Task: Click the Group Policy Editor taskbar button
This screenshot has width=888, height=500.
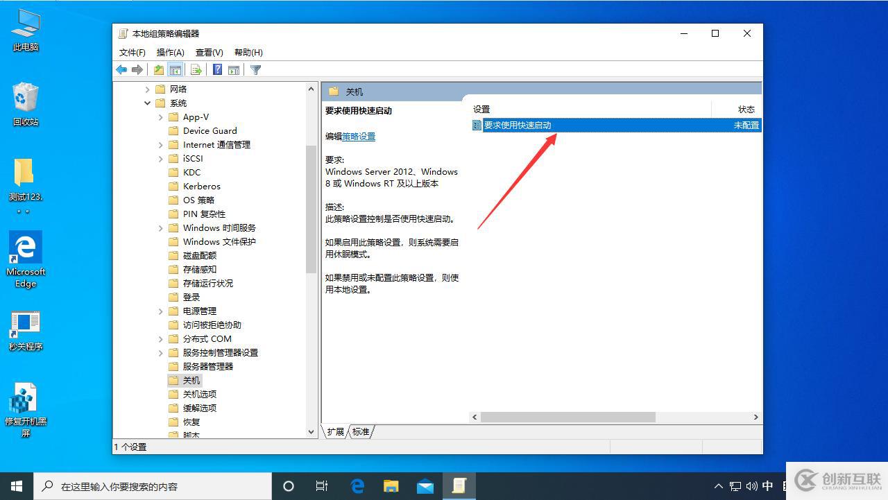Action: pos(459,486)
